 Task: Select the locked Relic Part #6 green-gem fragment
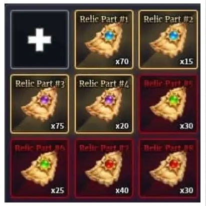click(x=40, y=169)
